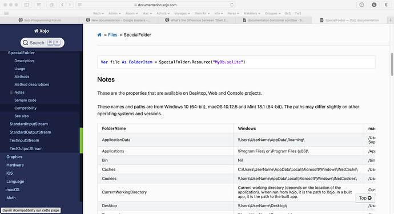The image size is (394, 214).
Task: Go forward with the right arrow button
Action: pyautogui.click(x=70, y=5)
